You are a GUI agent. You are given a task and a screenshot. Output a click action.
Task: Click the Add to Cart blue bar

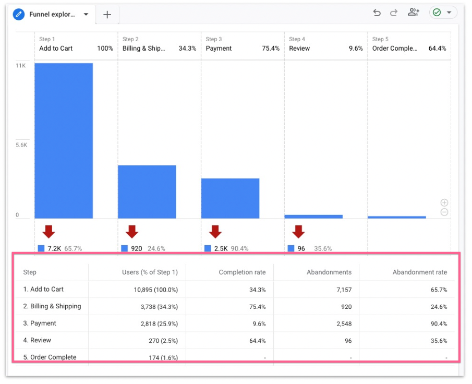(64, 141)
